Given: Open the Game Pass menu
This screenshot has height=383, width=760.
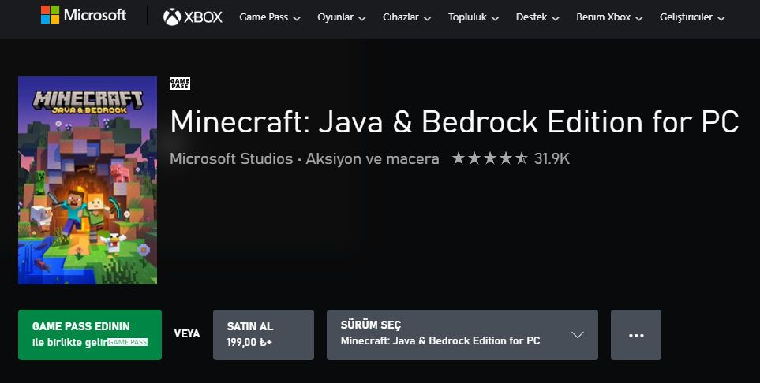Looking at the screenshot, I should [269, 17].
